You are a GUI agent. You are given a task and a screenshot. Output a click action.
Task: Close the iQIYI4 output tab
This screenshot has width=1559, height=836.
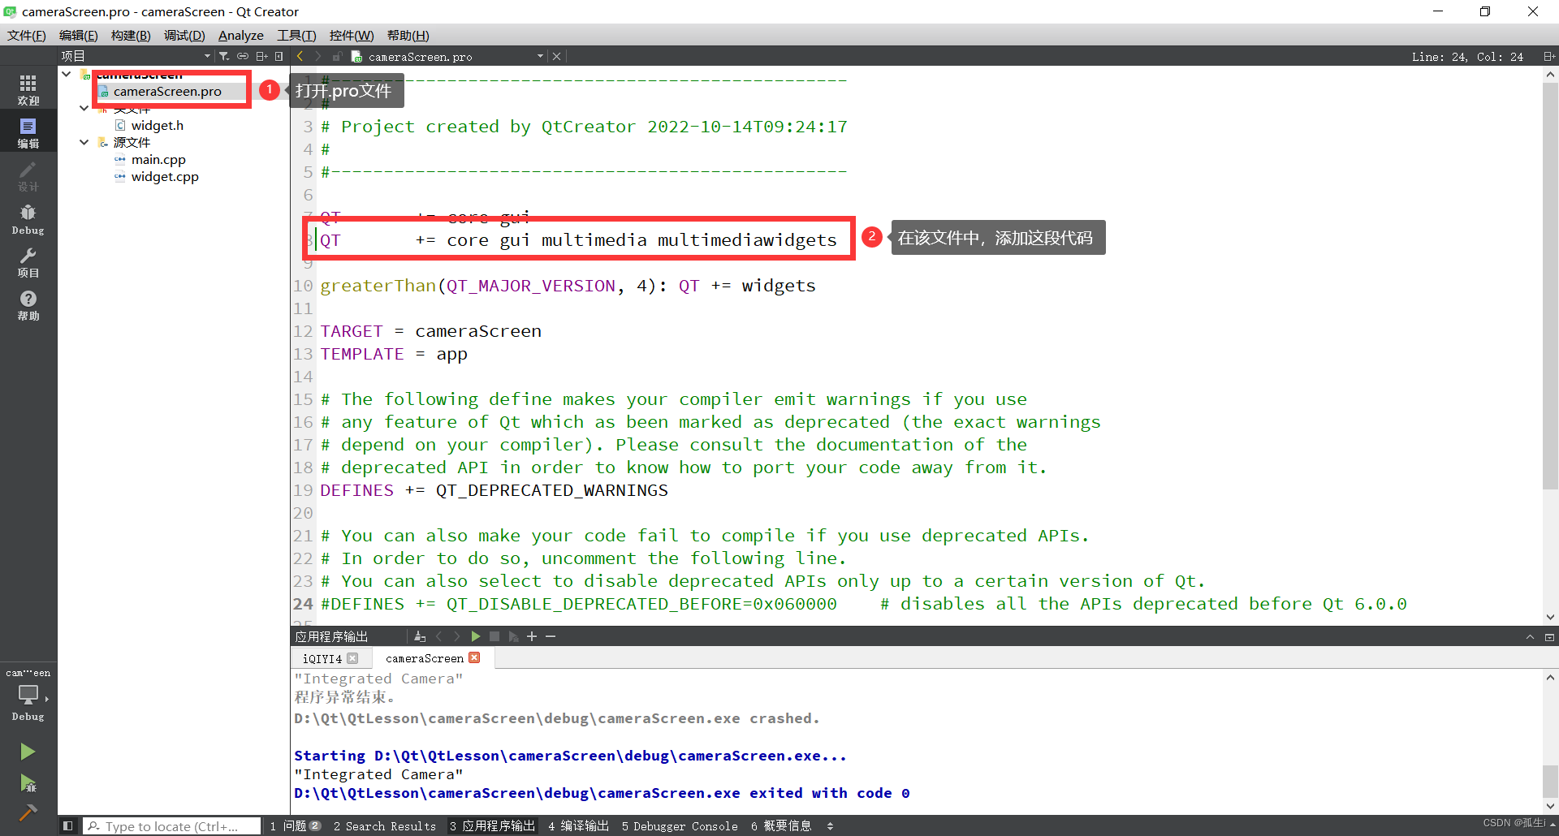pyautogui.click(x=352, y=658)
